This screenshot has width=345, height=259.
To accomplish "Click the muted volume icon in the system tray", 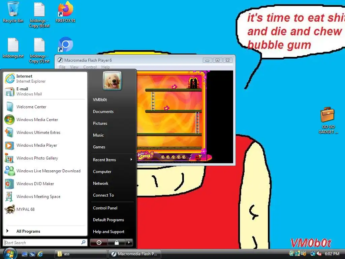I will pyautogui.click(x=319, y=254).
